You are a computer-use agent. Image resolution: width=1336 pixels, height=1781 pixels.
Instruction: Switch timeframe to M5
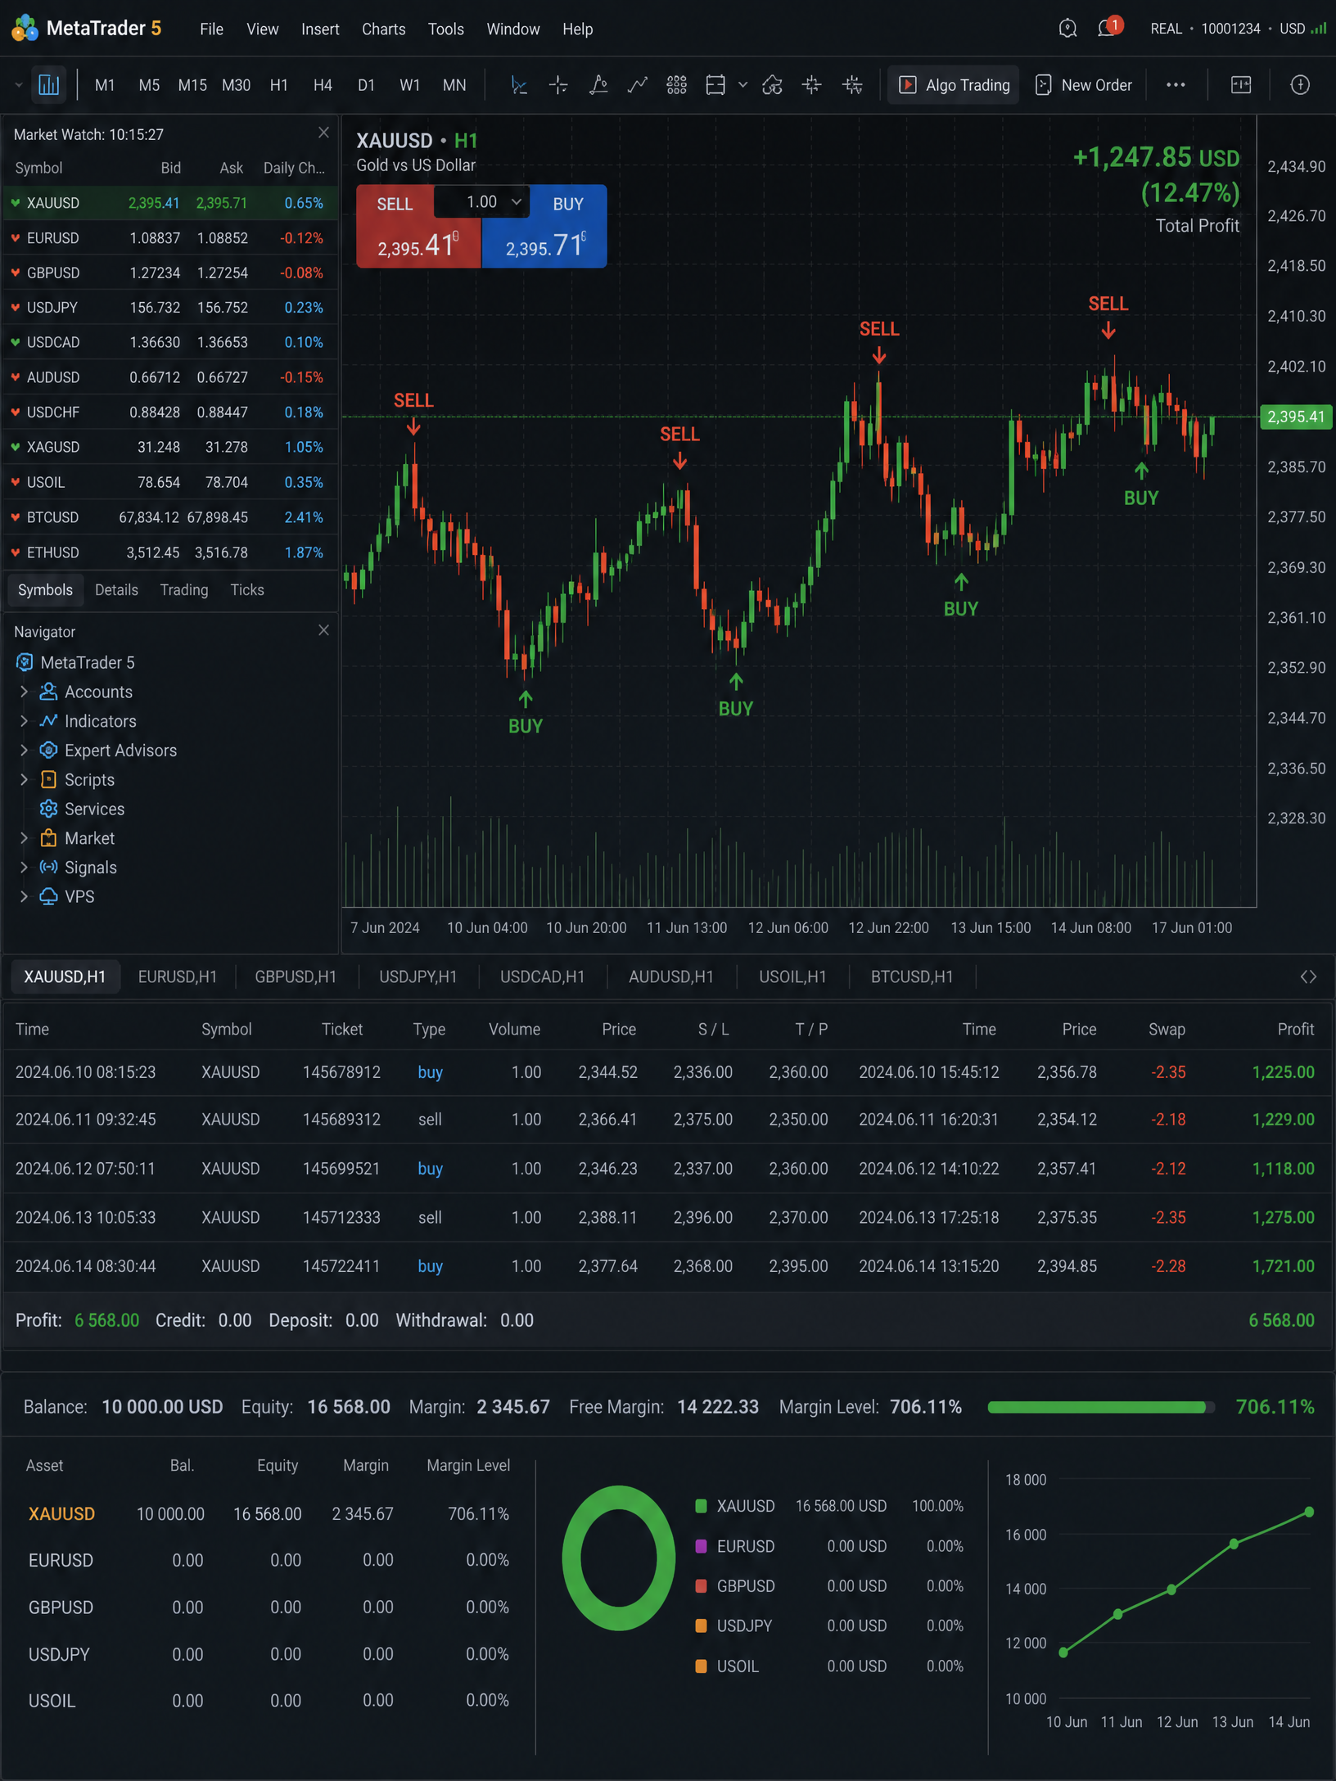click(149, 85)
